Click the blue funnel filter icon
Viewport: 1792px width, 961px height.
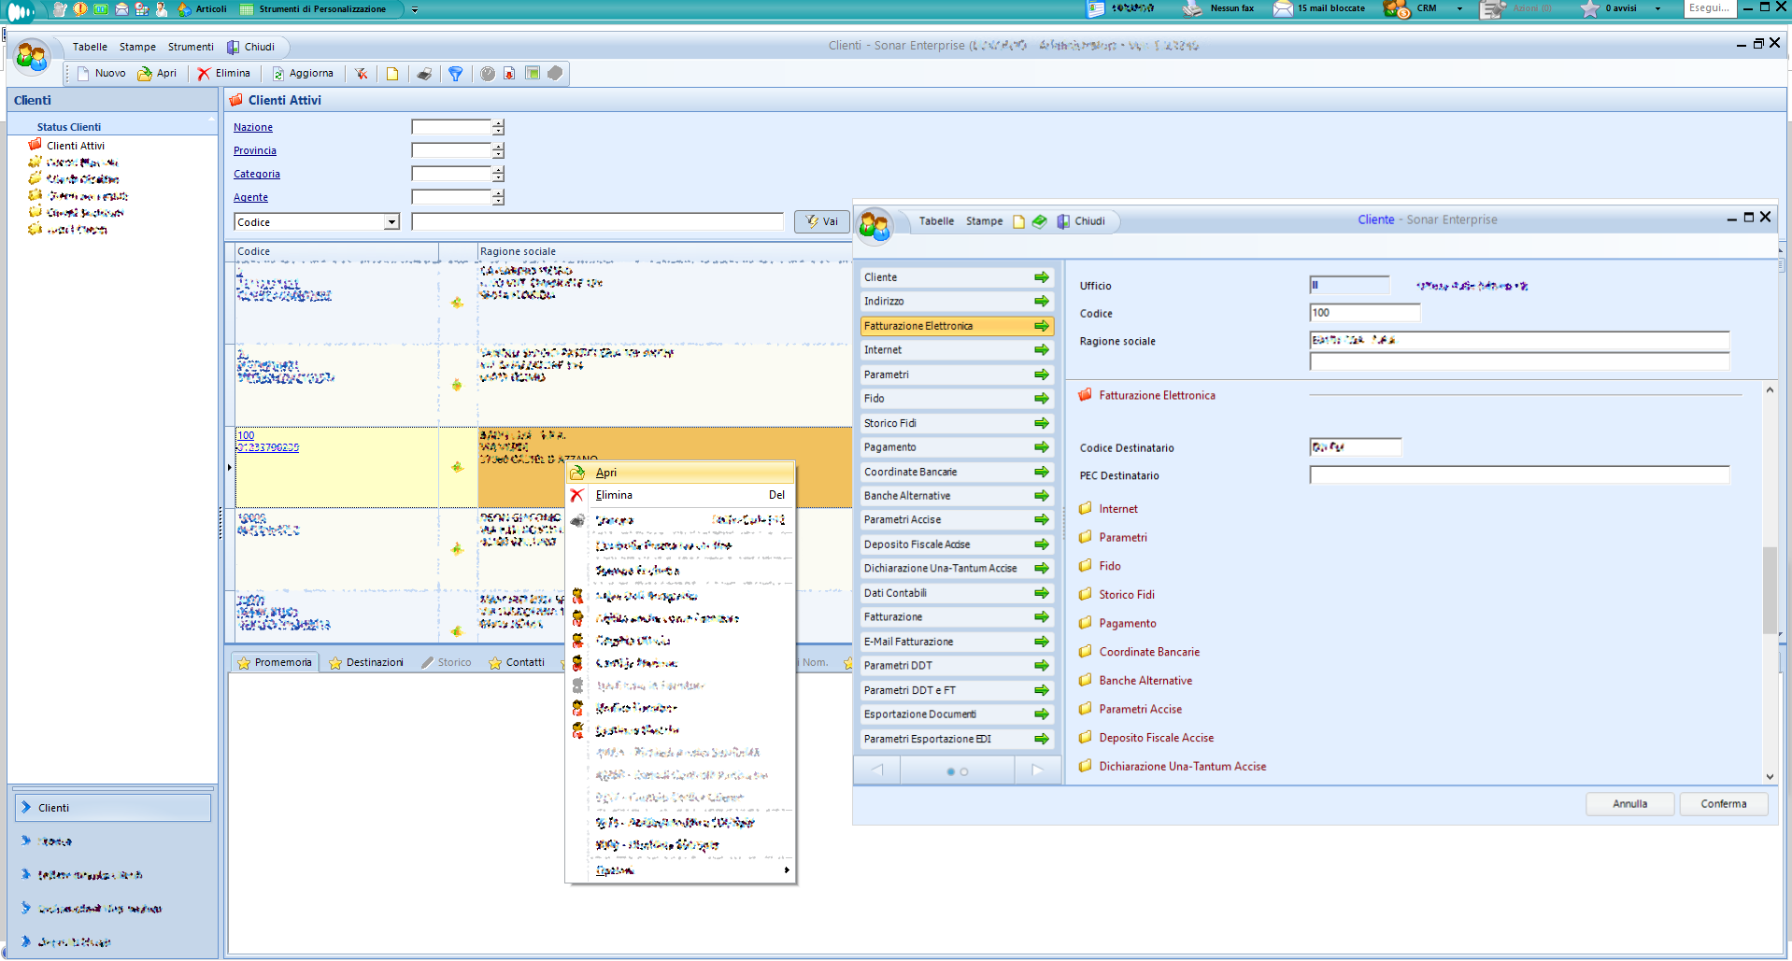click(455, 74)
